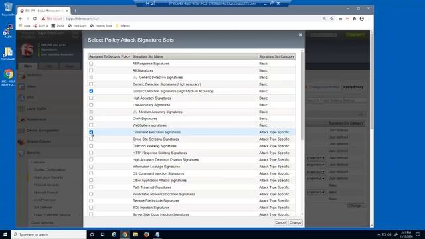
Task: Check Path Traversal Signatures checkbox
Action: (91, 187)
